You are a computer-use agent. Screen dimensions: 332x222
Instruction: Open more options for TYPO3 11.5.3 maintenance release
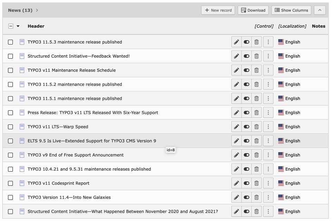pyautogui.click(x=268, y=42)
